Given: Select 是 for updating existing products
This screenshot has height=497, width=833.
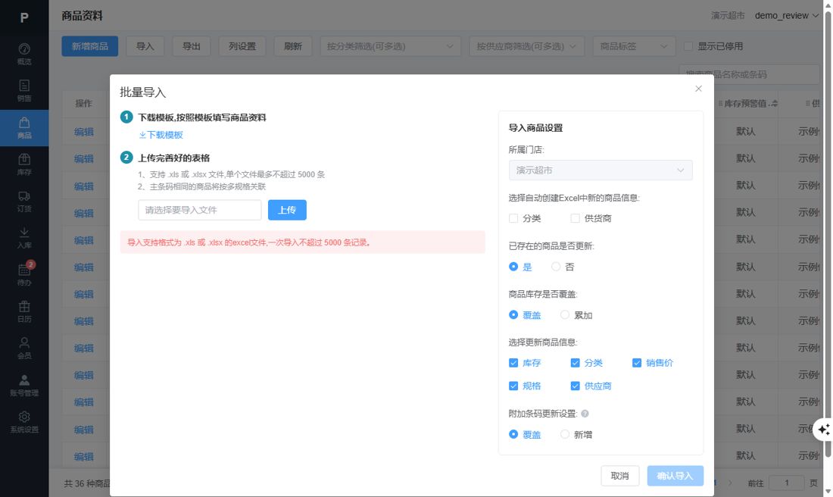Looking at the screenshot, I should (x=513, y=267).
